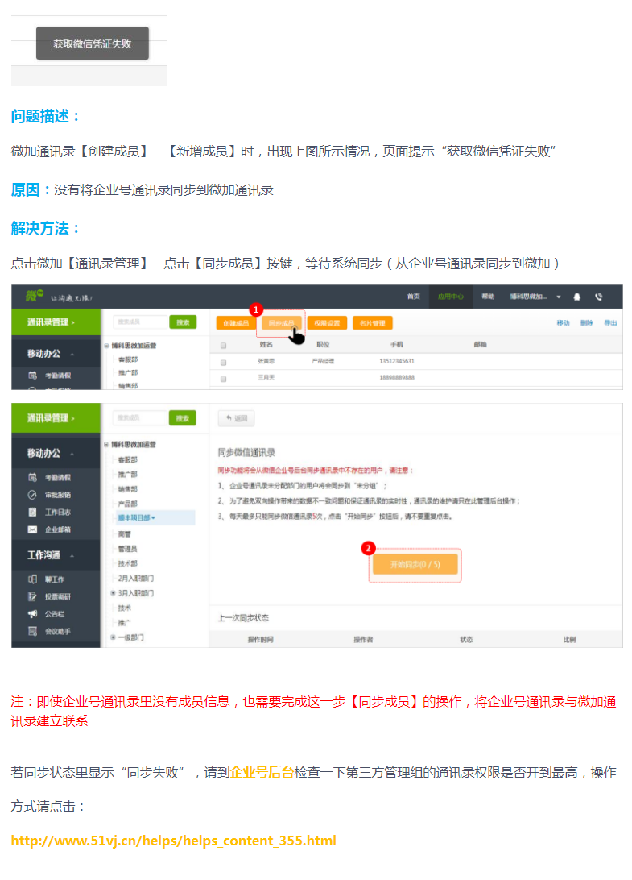The width and height of the screenshot is (632, 880).
Task: Click the 操作时间 column header
Action: 260,639
